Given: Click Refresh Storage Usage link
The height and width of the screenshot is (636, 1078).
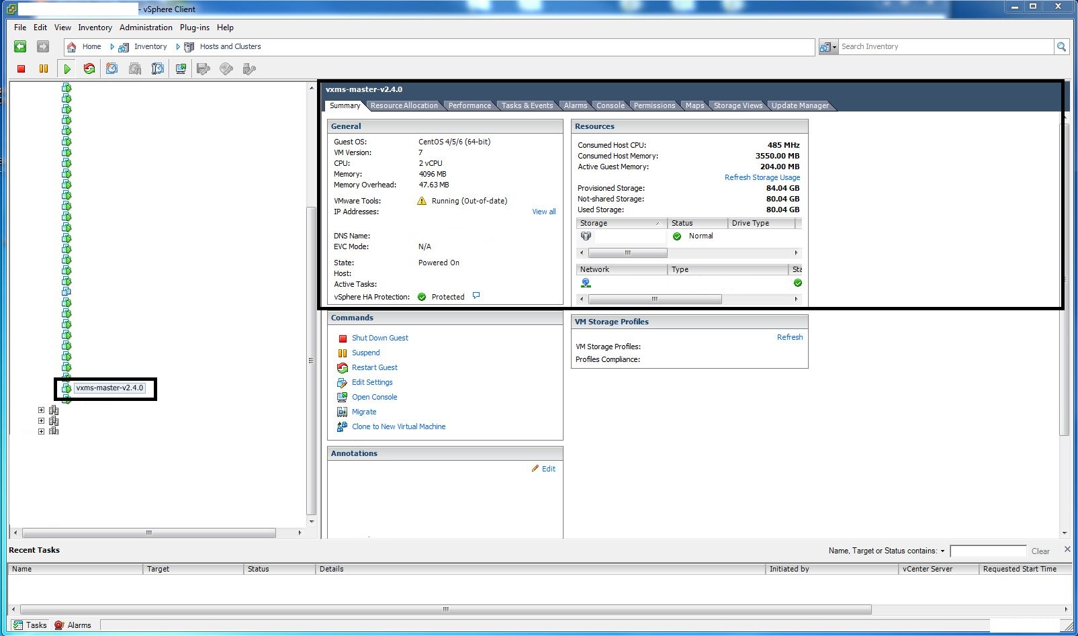Looking at the screenshot, I should 762,177.
